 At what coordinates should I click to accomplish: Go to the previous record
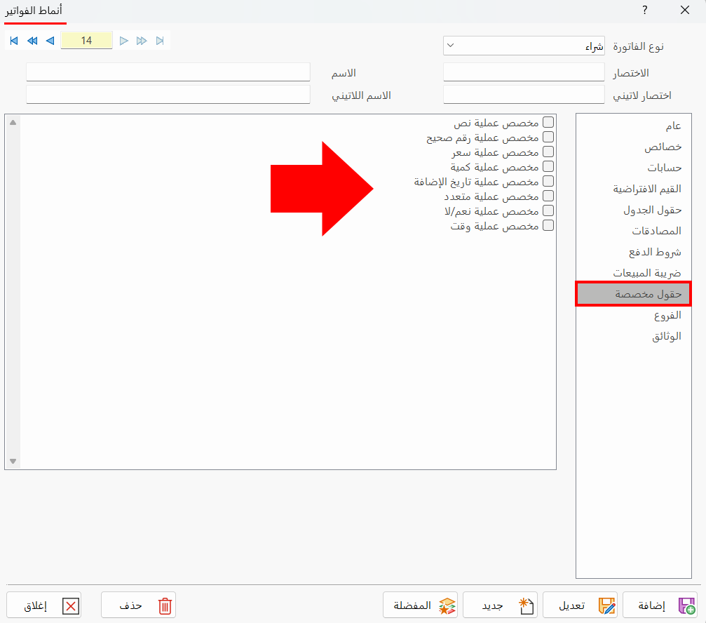50,41
